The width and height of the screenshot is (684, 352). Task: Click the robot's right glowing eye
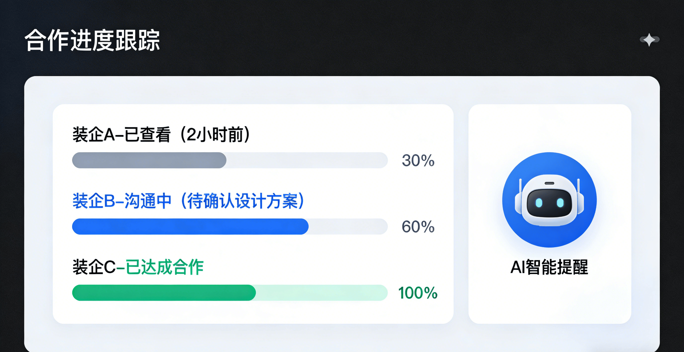coord(560,203)
